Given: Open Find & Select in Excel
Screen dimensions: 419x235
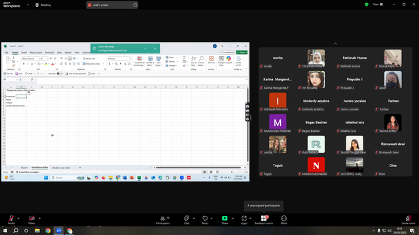Looking at the screenshot, I should (x=201, y=61).
